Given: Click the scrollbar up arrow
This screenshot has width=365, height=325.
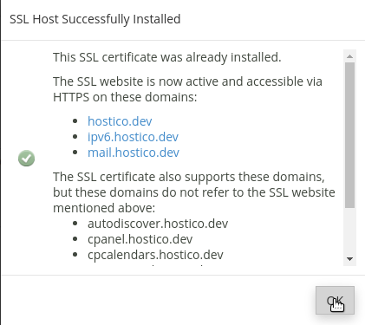Looking at the screenshot, I should [349, 56].
